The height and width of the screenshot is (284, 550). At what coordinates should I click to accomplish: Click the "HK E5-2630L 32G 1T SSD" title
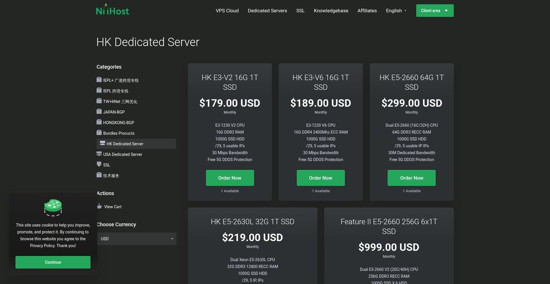[253, 222]
